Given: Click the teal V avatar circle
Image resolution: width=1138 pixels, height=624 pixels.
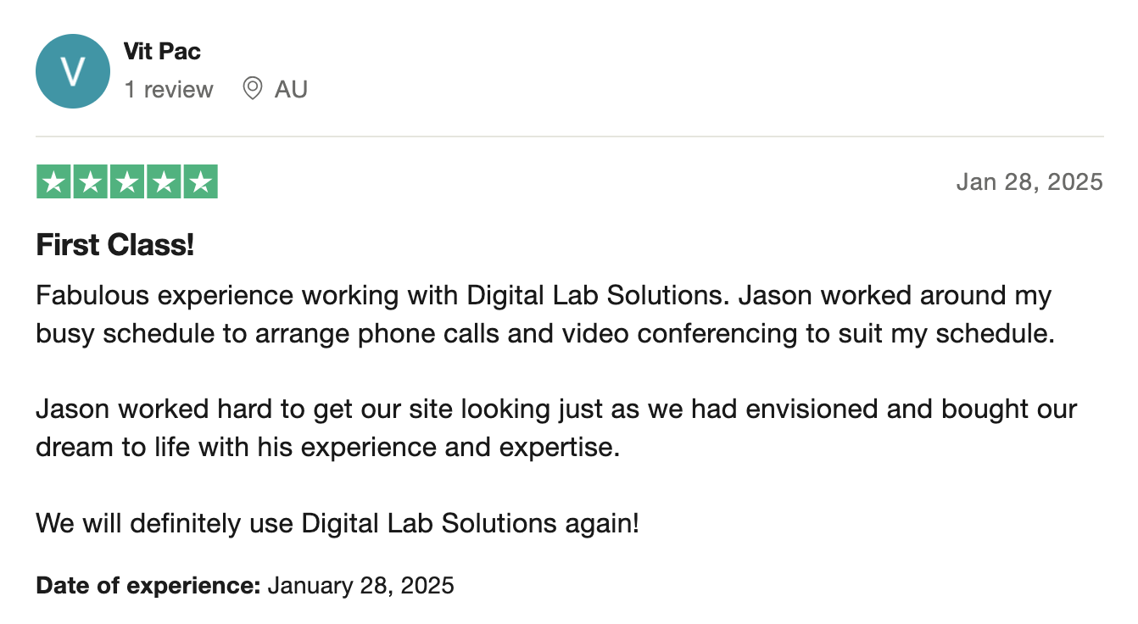Looking at the screenshot, I should [x=73, y=71].
